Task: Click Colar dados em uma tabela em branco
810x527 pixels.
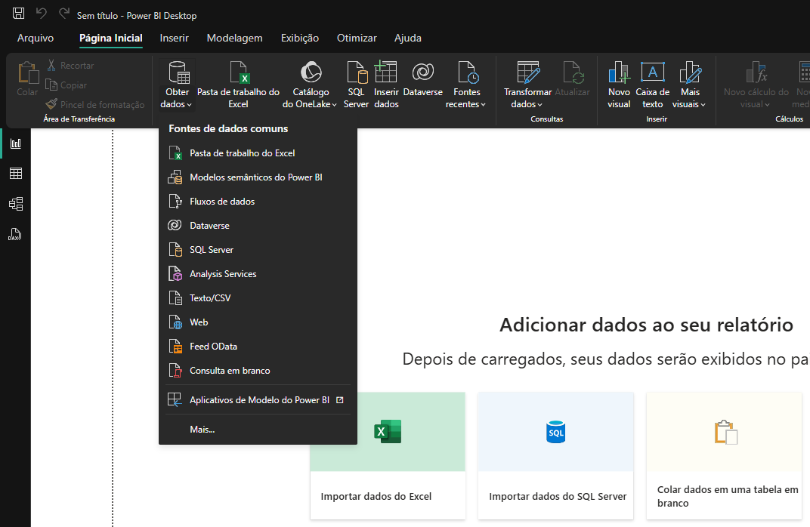Action: coord(725,456)
